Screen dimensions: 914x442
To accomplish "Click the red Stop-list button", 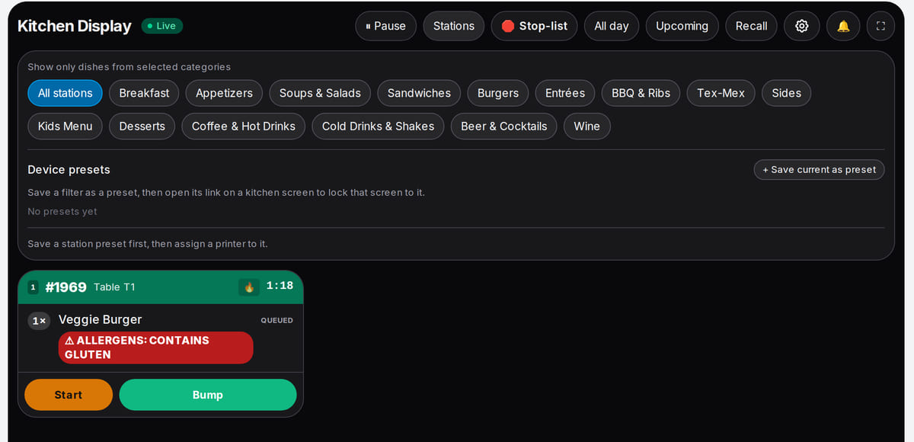I will (534, 26).
